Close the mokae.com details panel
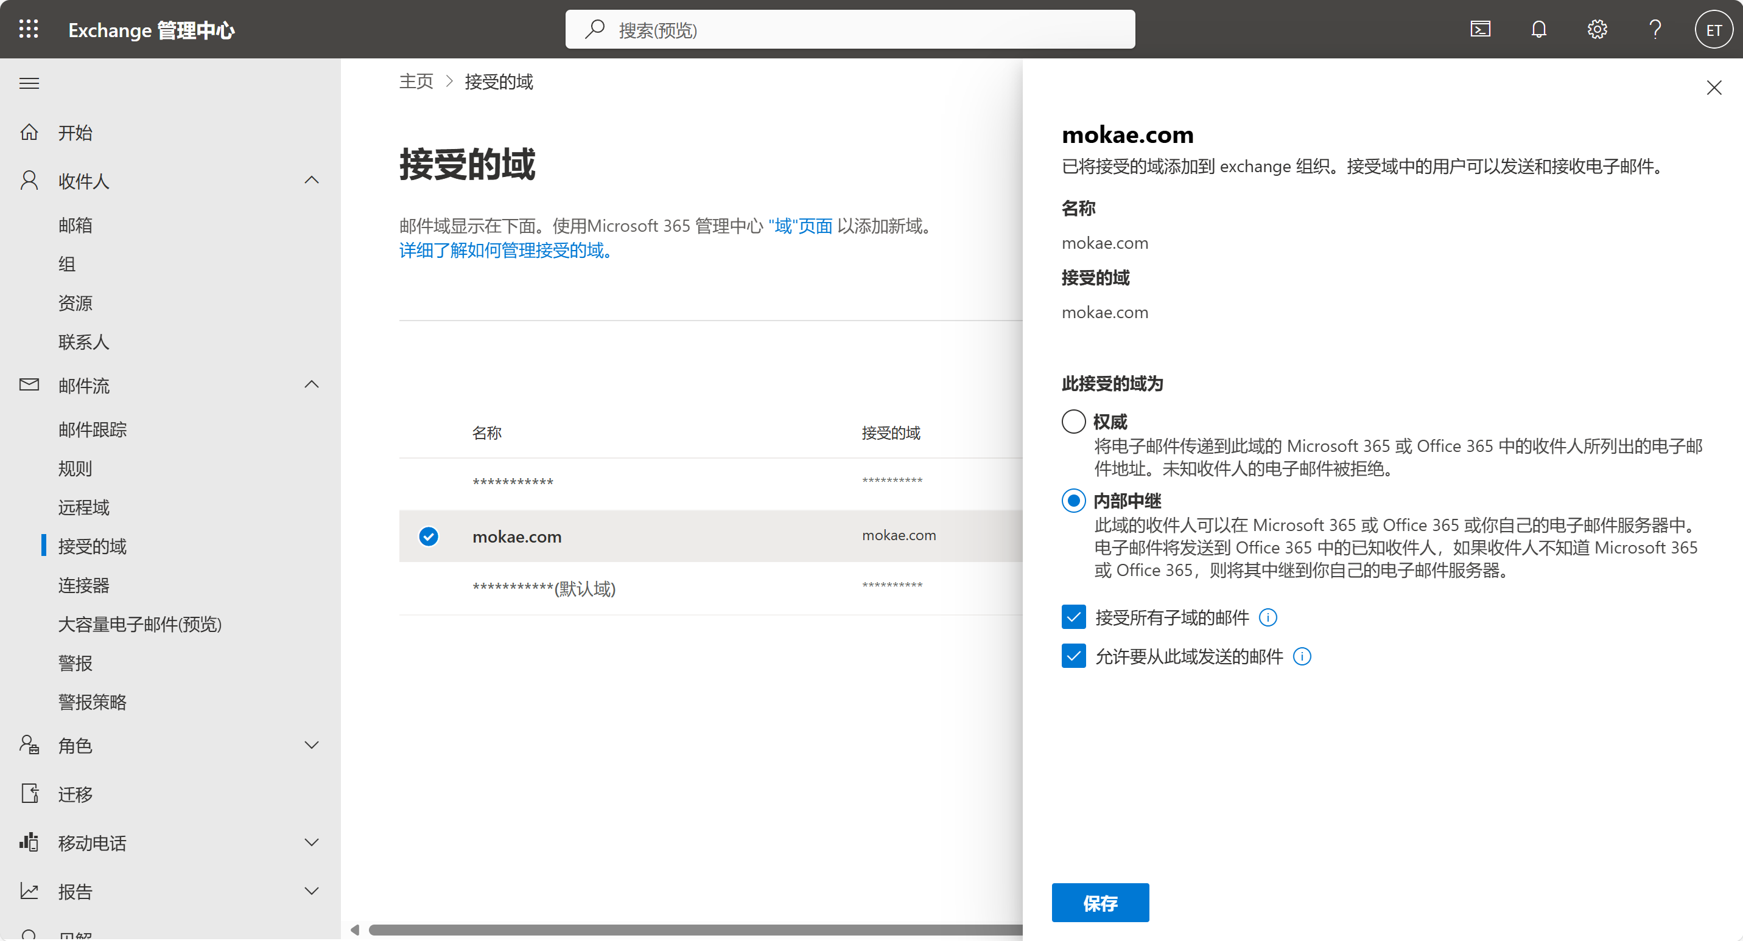The image size is (1743, 941). 1713,88
